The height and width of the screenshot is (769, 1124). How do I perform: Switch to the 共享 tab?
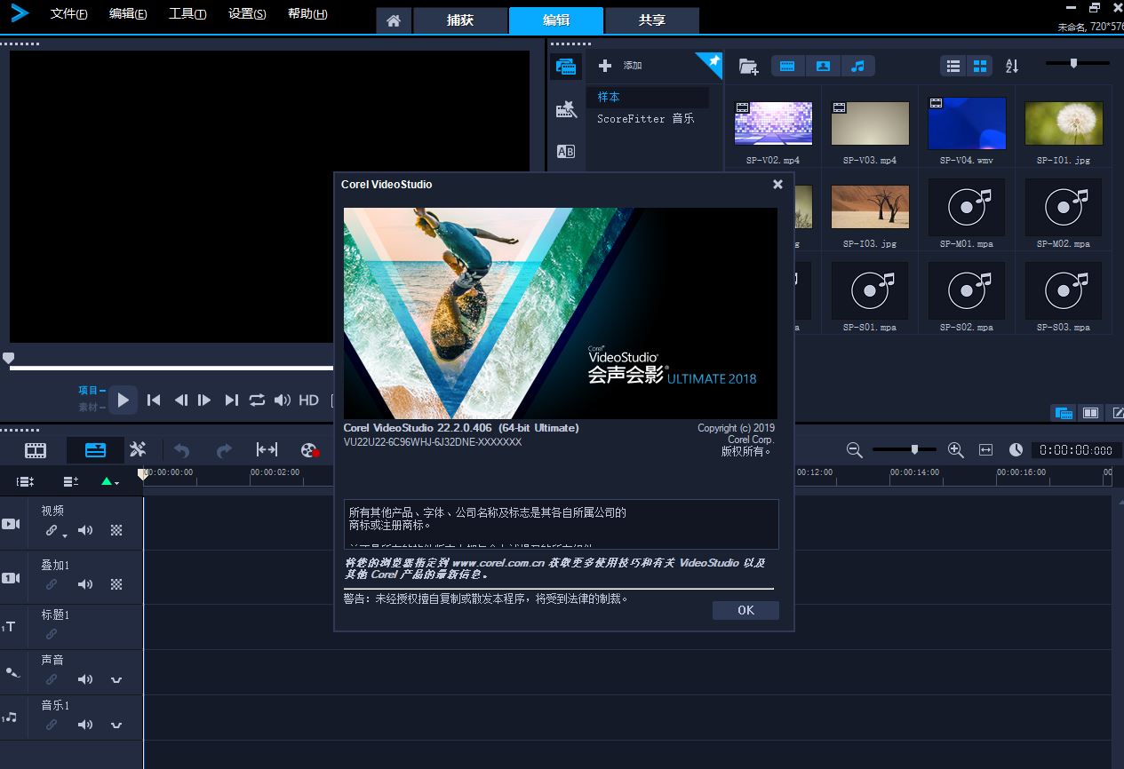coord(651,20)
